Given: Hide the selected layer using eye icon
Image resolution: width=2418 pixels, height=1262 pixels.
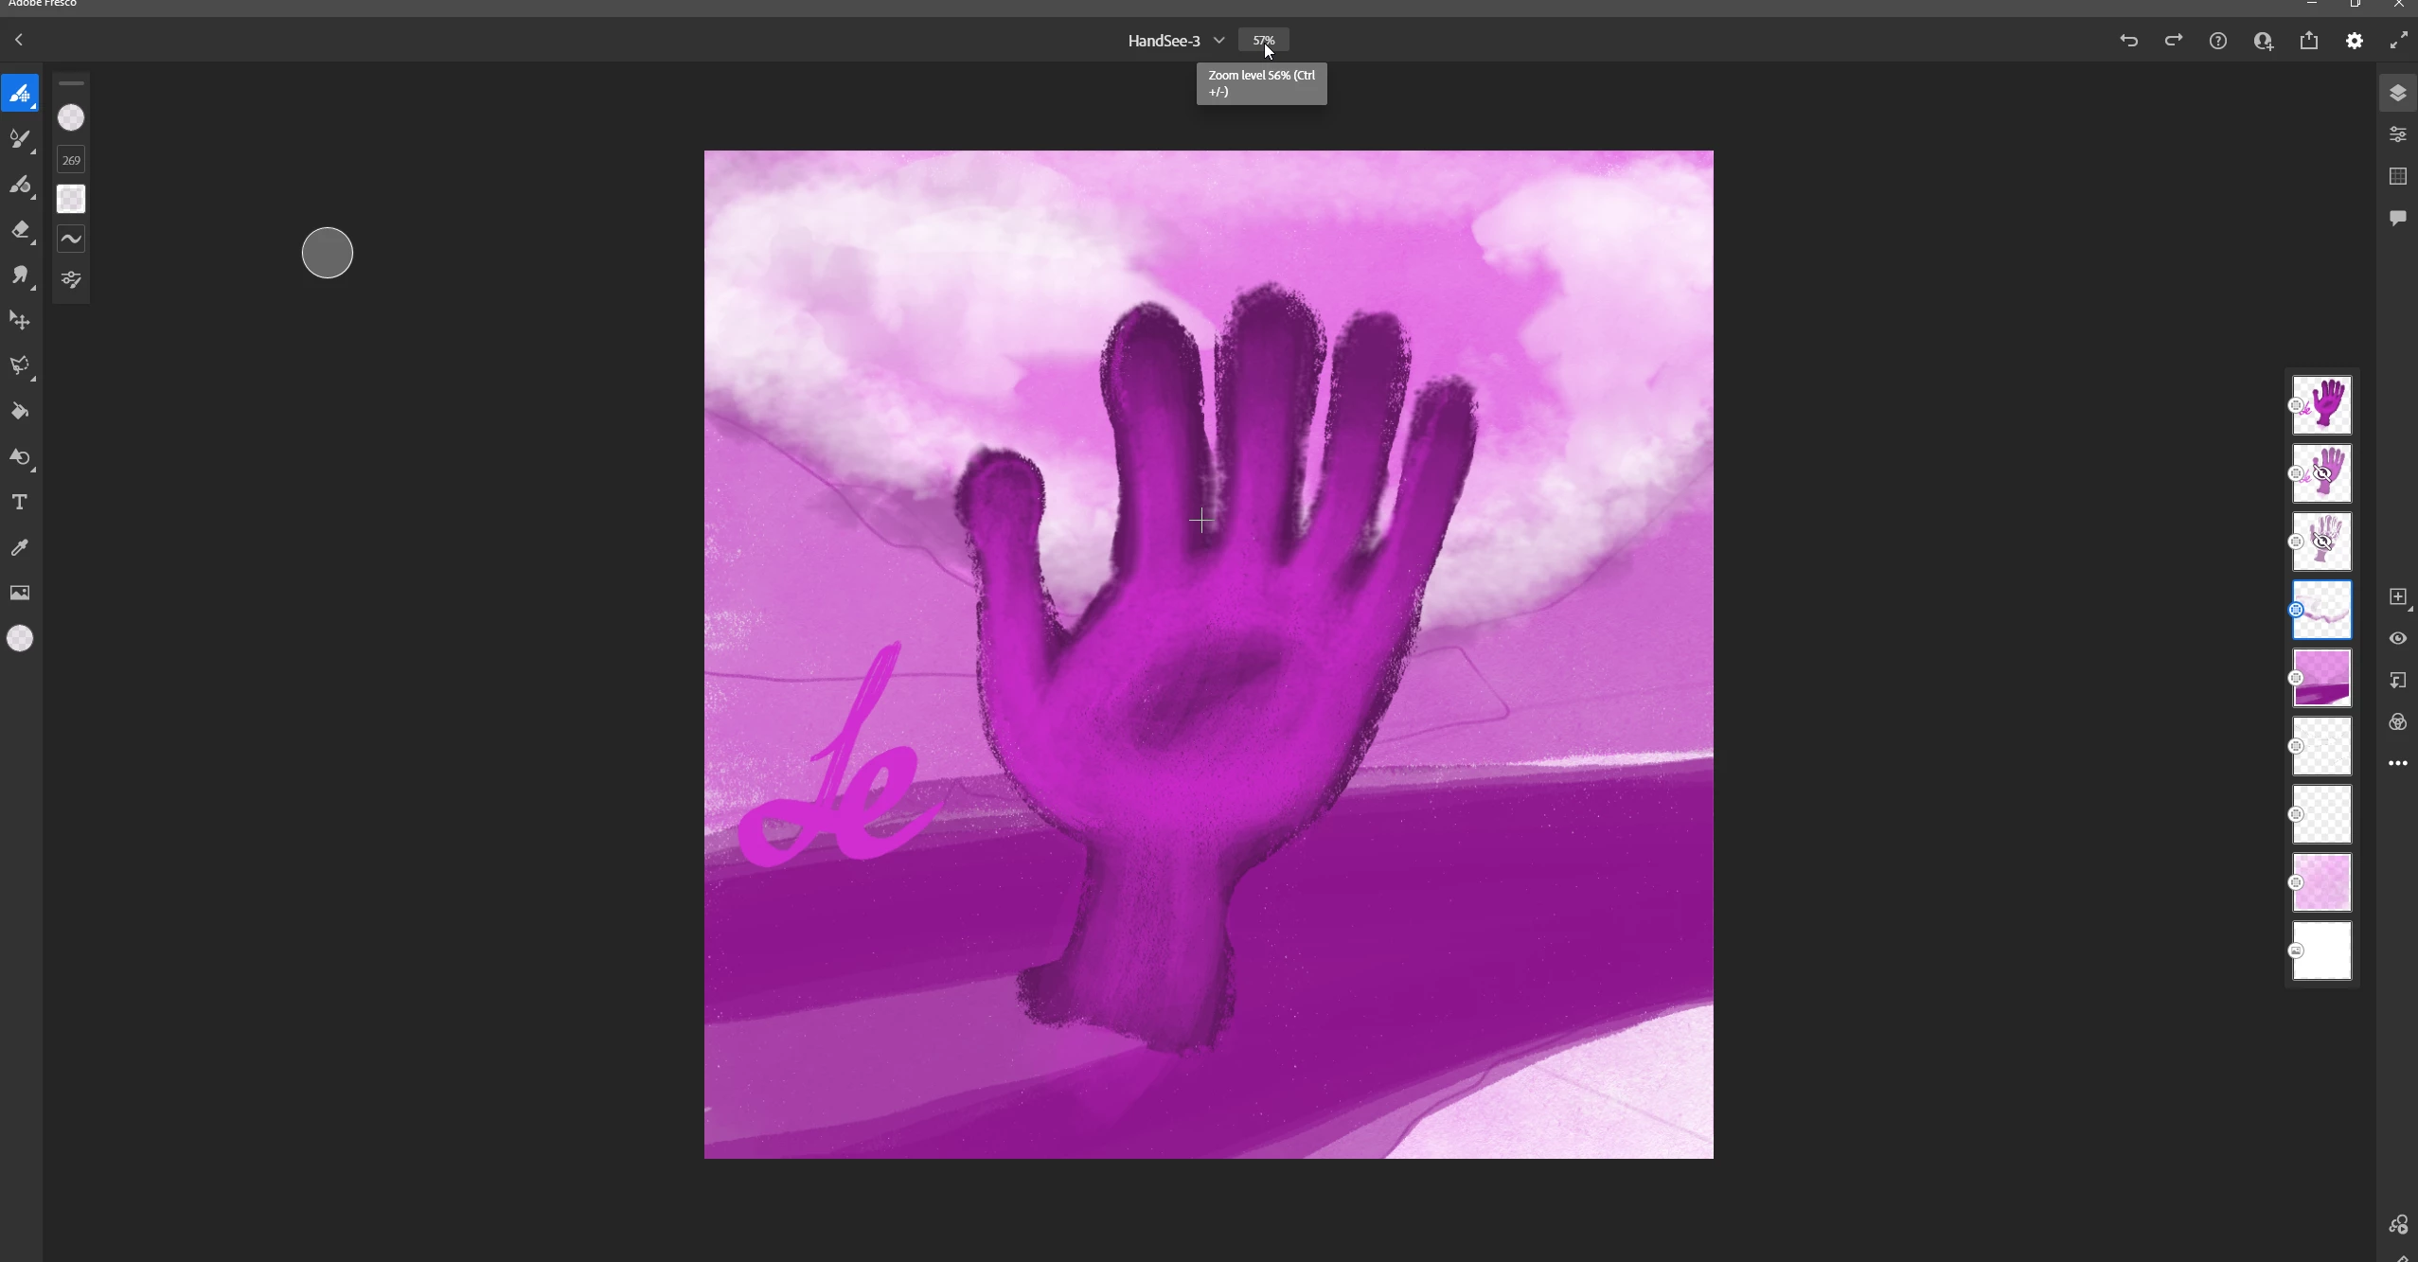Looking at the screenshot, I should click(x=2397, y=638).
